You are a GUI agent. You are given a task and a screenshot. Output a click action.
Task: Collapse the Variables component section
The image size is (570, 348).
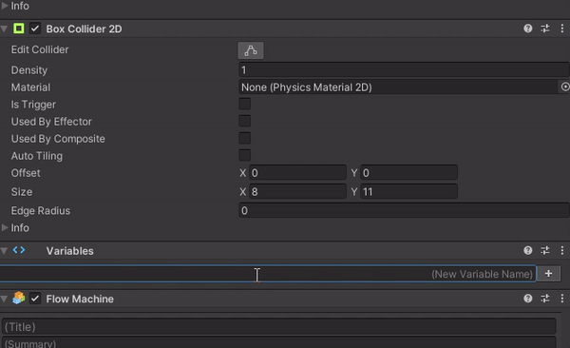4,251
